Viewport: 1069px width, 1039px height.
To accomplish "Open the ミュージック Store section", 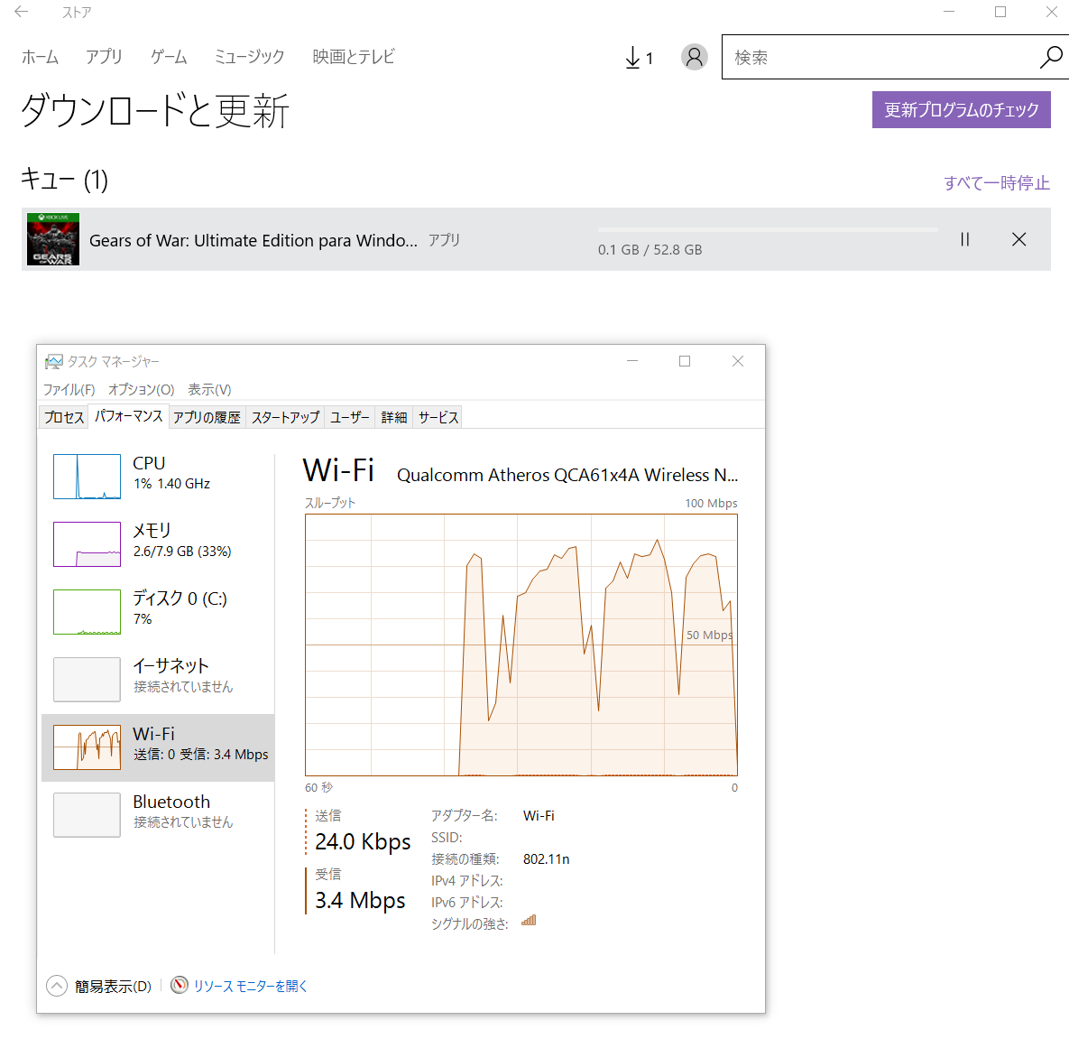I will [249, 57].
